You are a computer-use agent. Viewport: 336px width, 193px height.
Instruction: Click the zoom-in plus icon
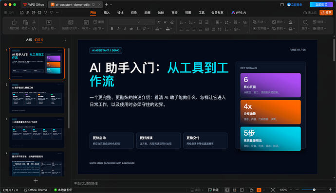(331, 190)
